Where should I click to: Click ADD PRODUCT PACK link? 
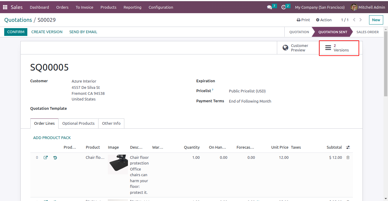[52, 138]
